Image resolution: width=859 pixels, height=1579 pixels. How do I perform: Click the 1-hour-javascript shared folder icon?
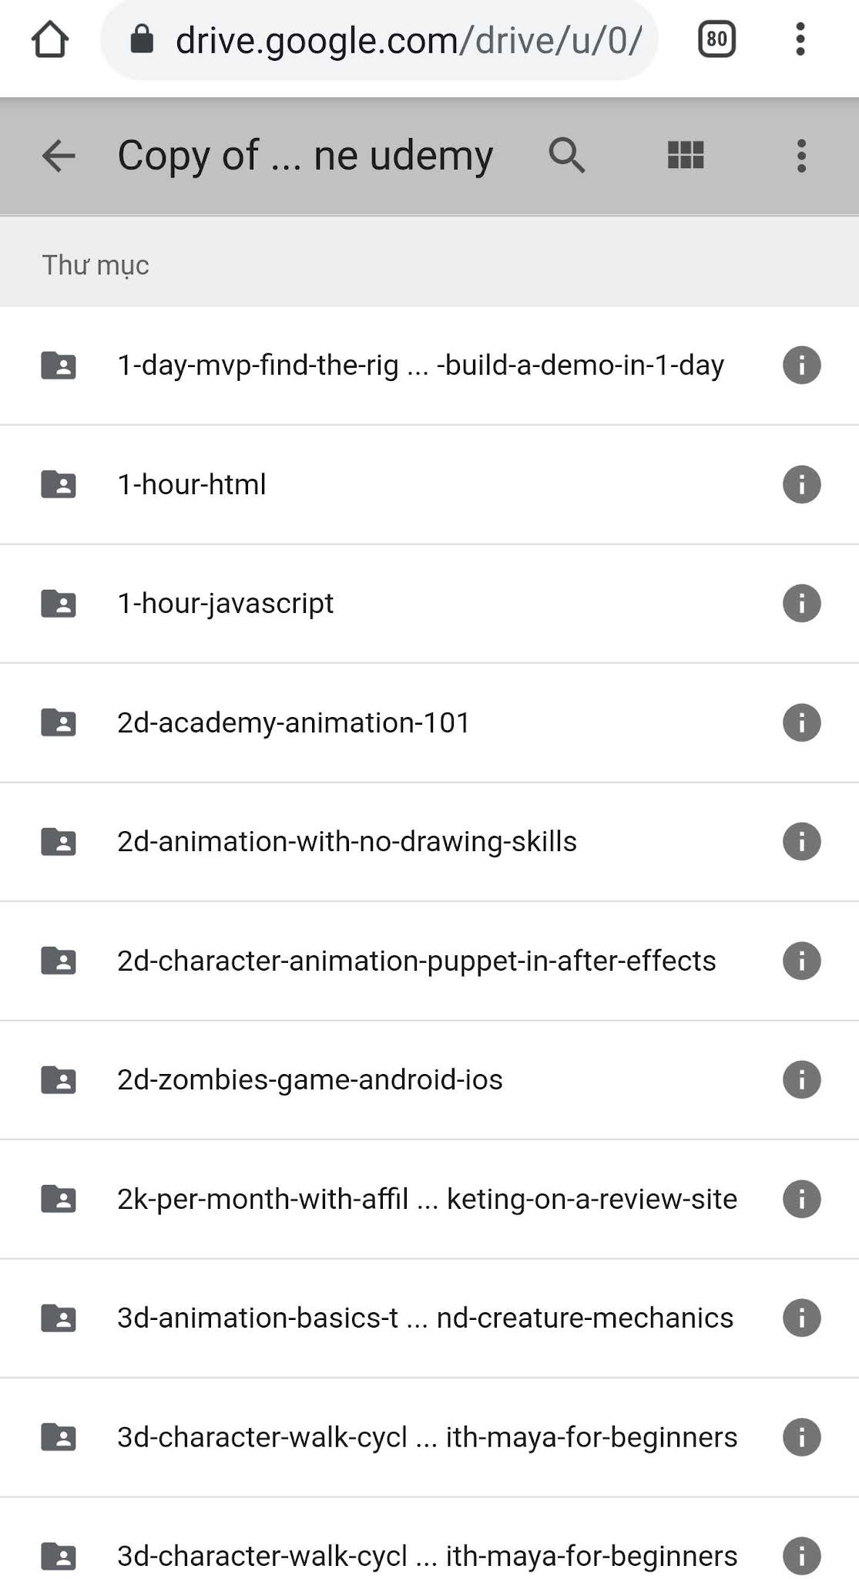click(59, 603)
